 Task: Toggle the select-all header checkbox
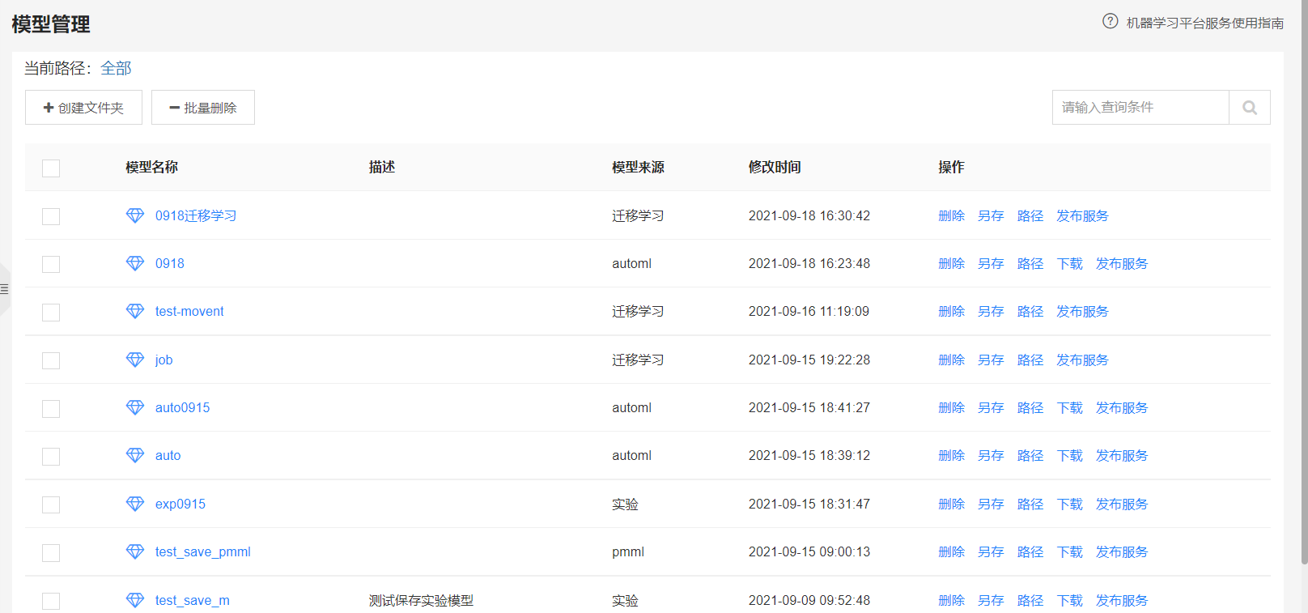[x=51, y=168]
